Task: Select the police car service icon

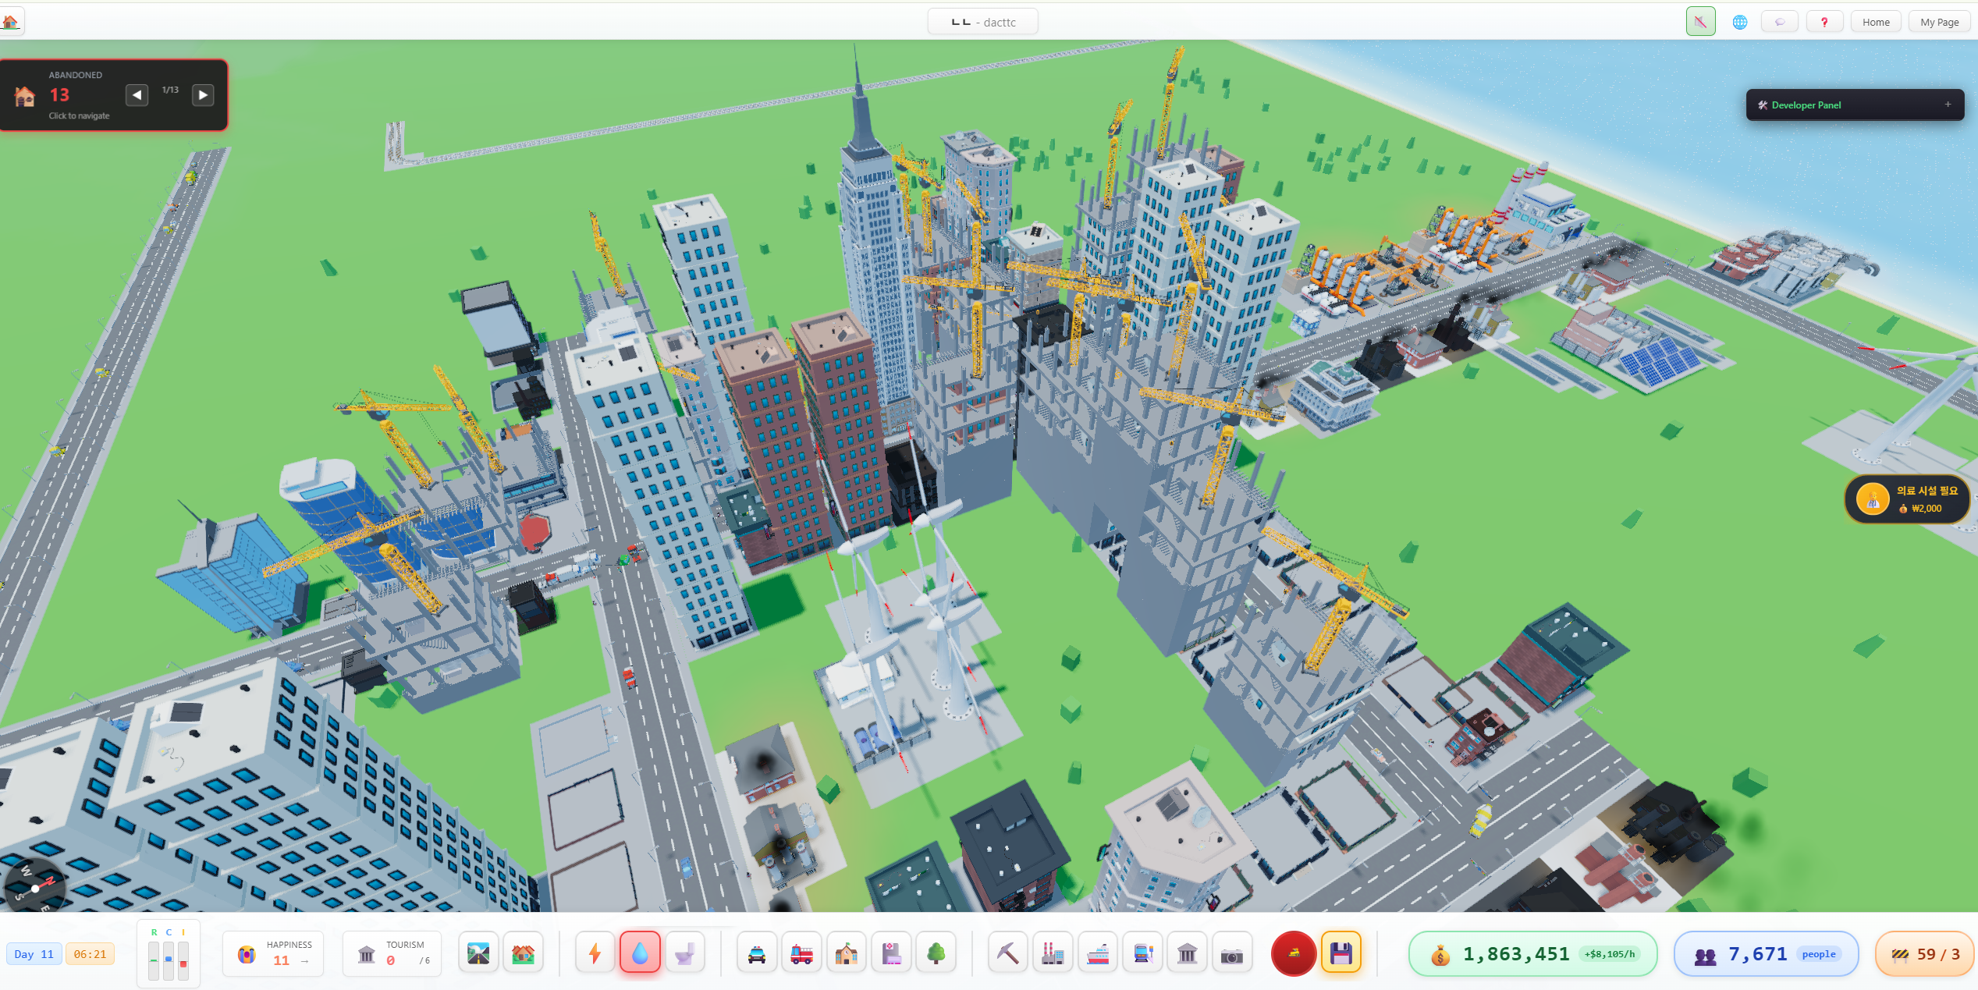Action: point(756,953)
